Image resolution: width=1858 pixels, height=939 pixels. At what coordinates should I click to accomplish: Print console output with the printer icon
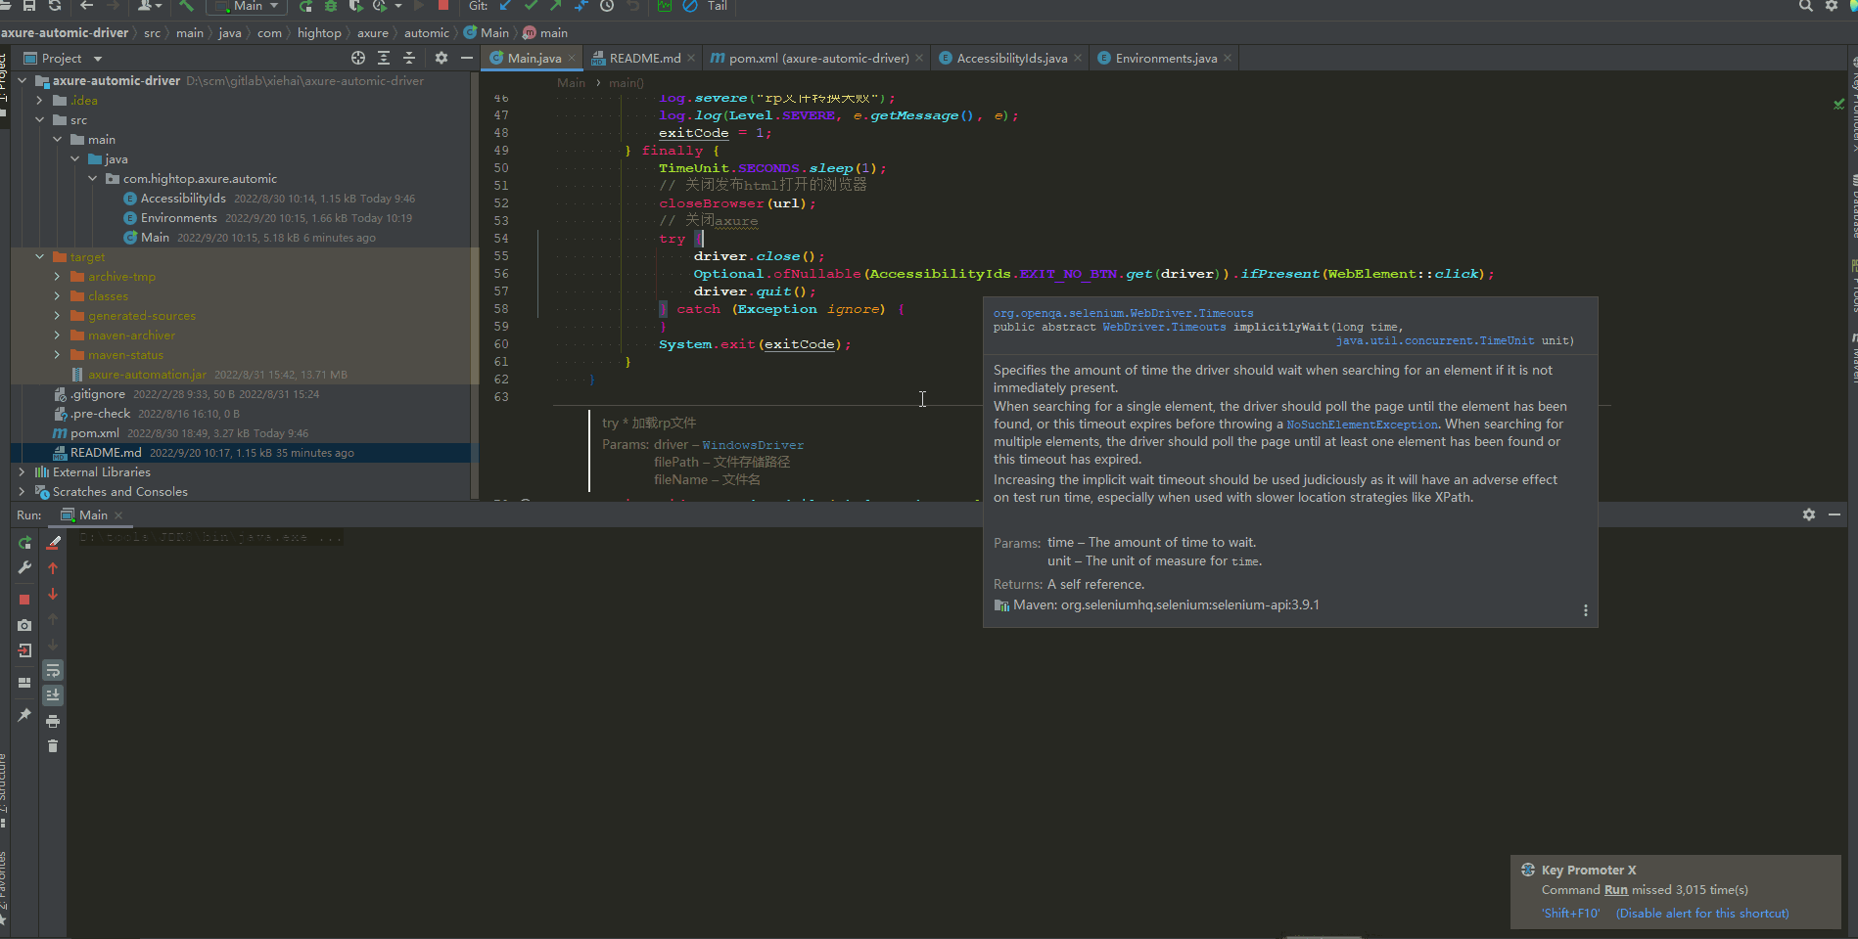(54, 721)
